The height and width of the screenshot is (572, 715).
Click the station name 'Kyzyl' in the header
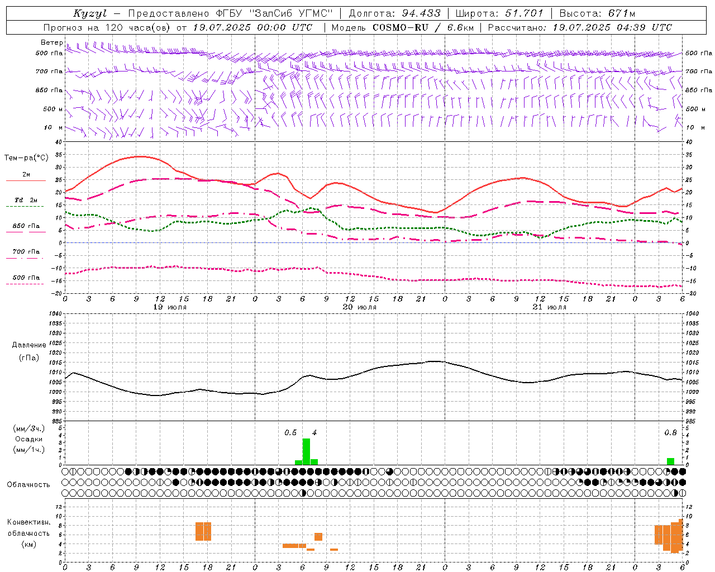click(x=89, y=13)
